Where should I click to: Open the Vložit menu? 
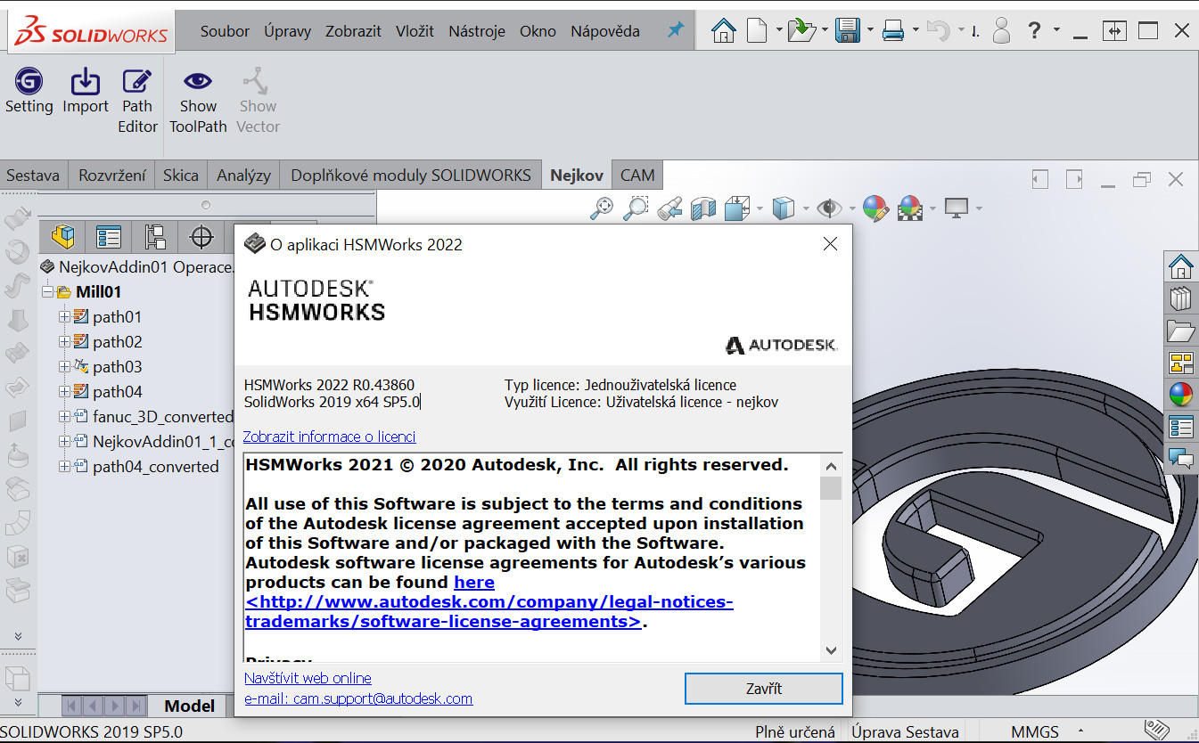[415, 31]
